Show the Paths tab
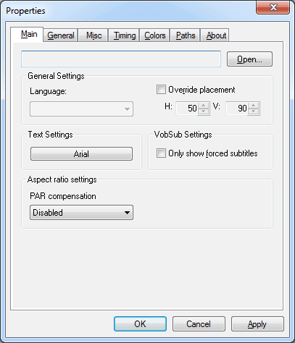The image size is (295, 343). [186, 35]
